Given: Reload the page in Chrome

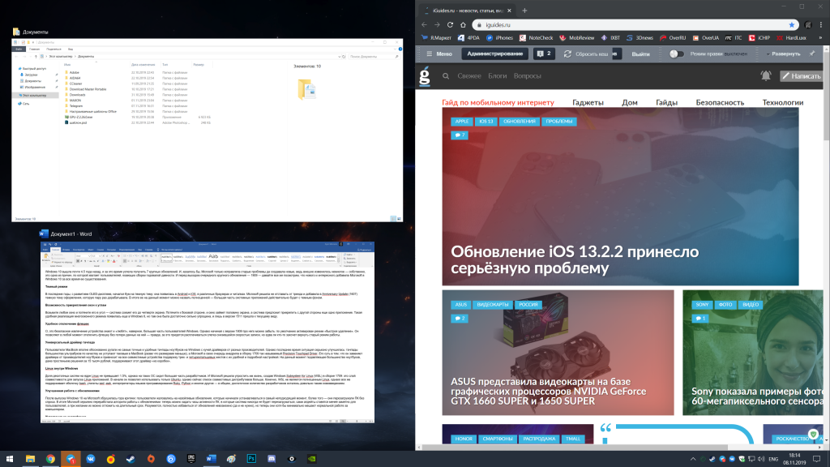Looking at the screenshot, I should point(450,25).
